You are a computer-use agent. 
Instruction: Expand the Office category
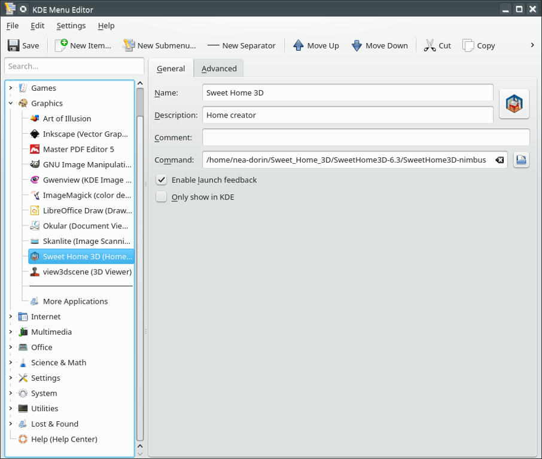click(10, 347)
